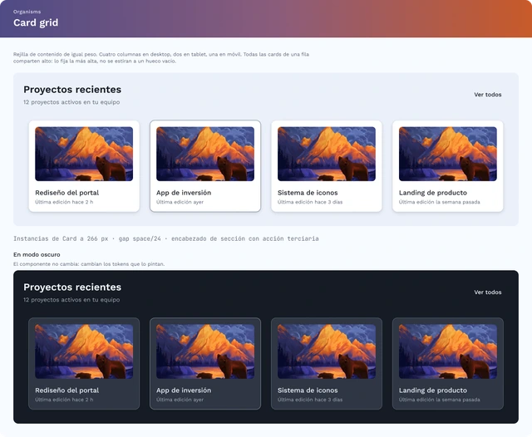This screenshot has width=532, height=437.
Task: Click light section heading 'Proyectos recientes'
Action: point(72,90)
